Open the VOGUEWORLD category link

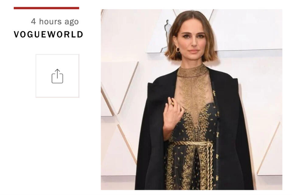(x=48, y=35)
